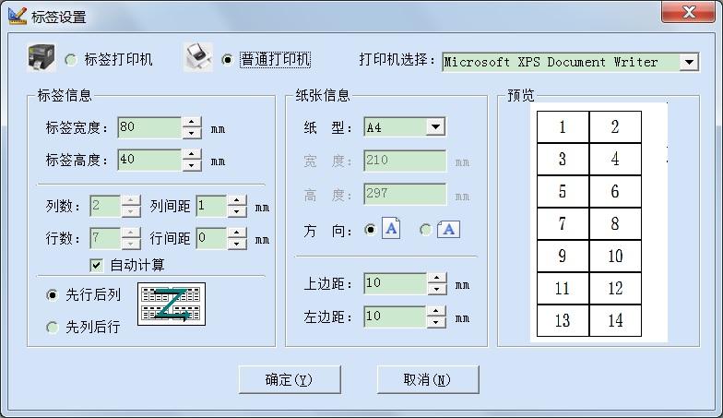Image resolution: width=723 pixels, height=418 pixels.
Task: Toggle the 自动计算 checkbox
Action: coord(97,265)
